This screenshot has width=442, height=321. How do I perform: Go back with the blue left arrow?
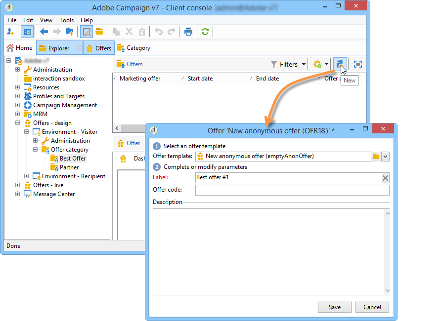pos(44,32)
